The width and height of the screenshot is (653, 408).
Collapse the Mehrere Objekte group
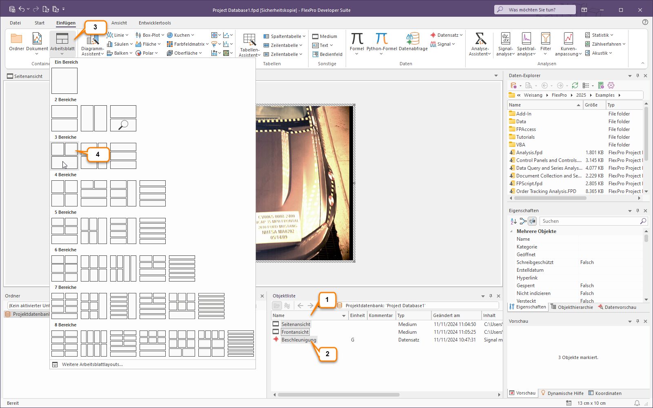511,231
